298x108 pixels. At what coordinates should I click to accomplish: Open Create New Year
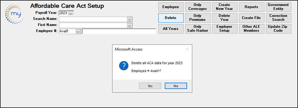coord(225,7)
